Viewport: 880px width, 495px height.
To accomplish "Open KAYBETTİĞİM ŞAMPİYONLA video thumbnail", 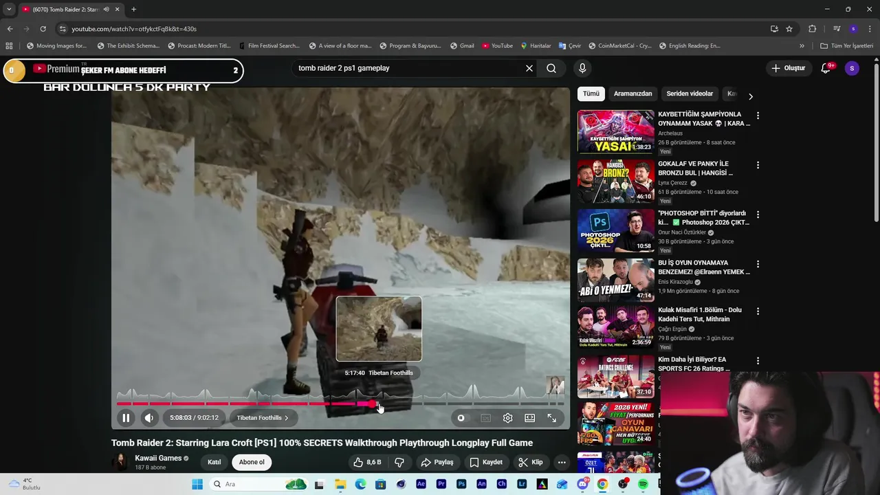I will pyautogui.click(x=615, y=131).
